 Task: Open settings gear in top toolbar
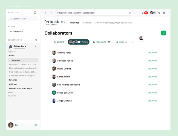tap(164, 13)
